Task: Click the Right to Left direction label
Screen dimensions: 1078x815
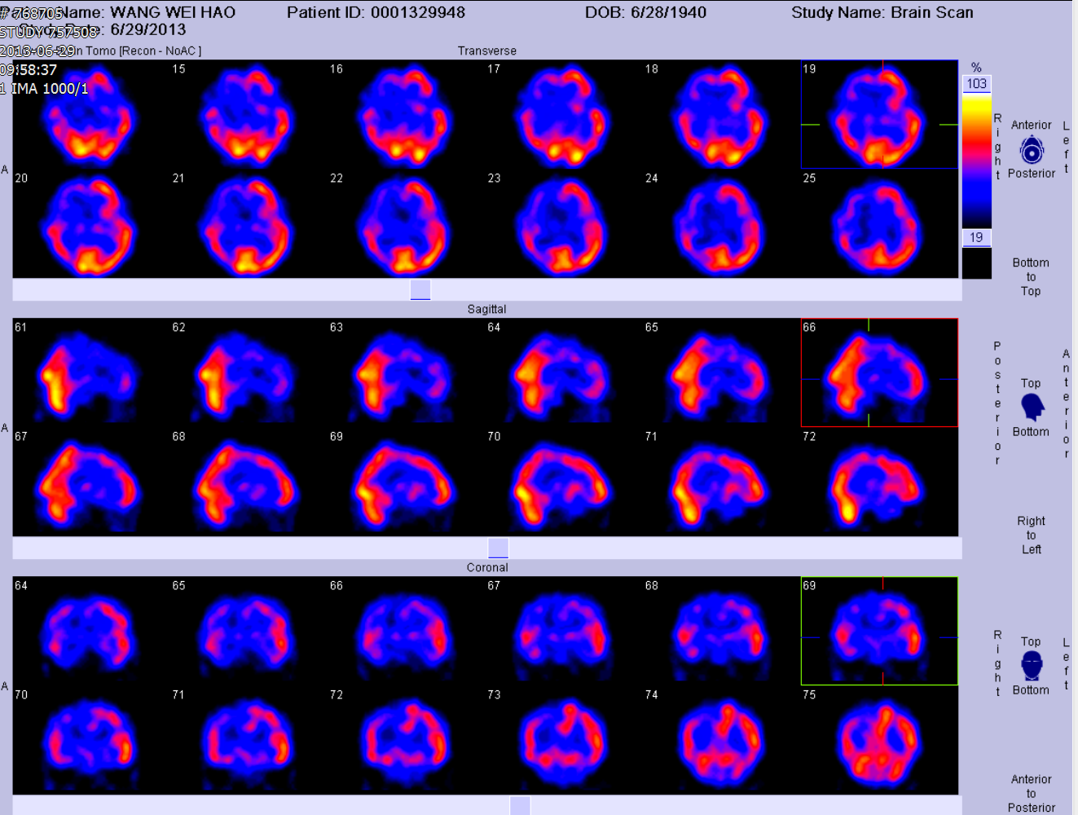Action: tap(1031, 535)
